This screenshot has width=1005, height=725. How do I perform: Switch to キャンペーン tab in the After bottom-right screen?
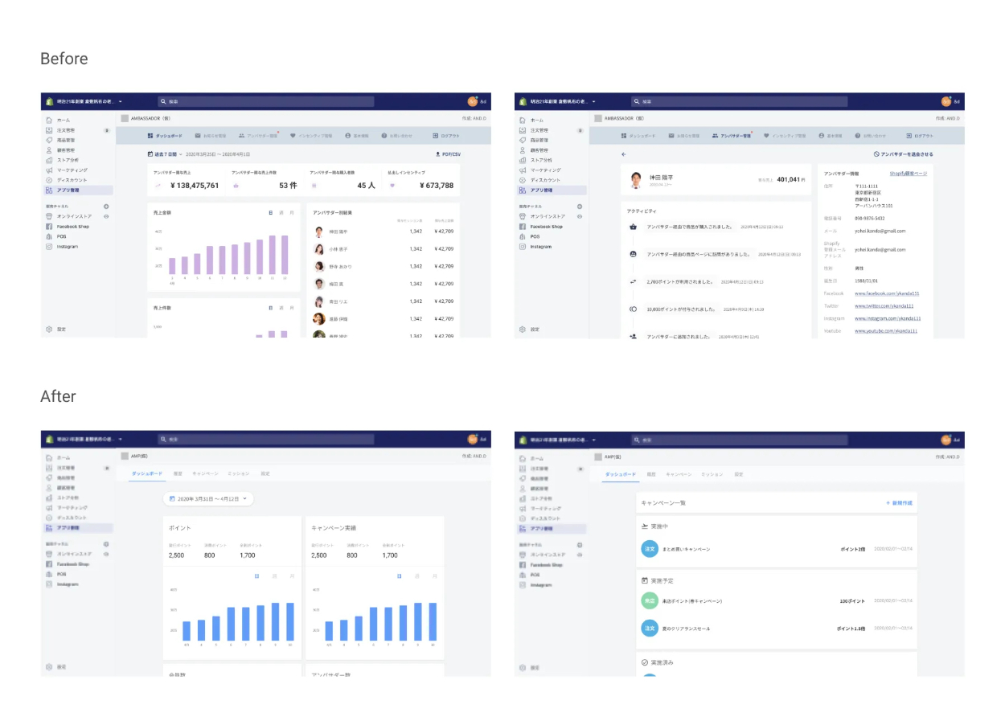click(x=678, y=475)
